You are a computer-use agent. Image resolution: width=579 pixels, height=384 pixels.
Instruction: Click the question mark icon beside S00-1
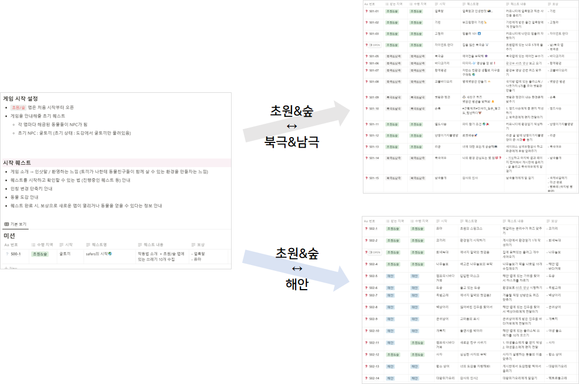tap(7, 254)
